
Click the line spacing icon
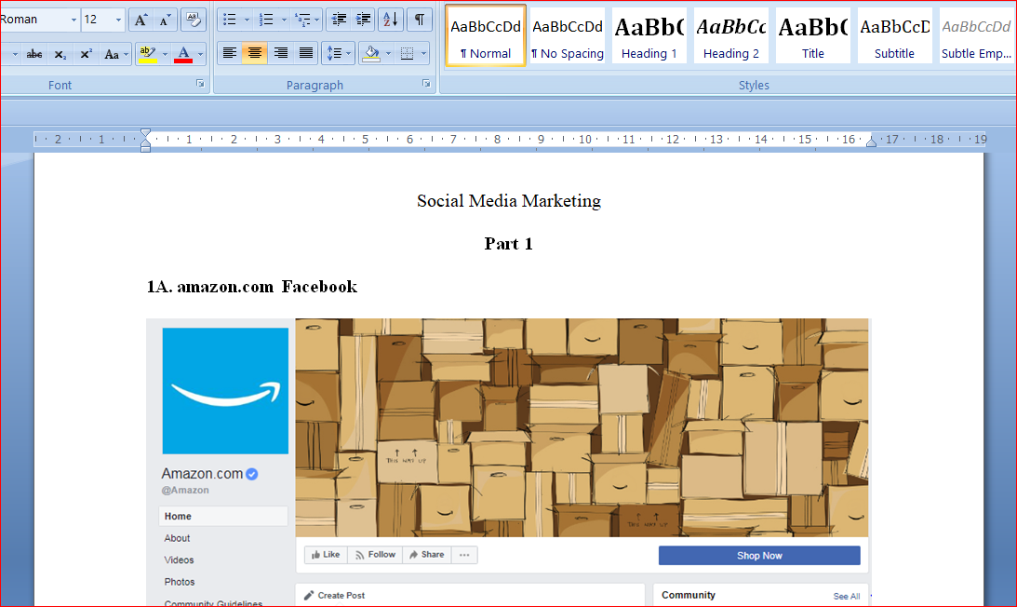coord(333,53)
